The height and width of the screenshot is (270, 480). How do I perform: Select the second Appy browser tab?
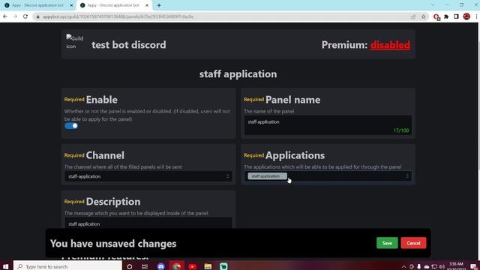pyautogui.click(x=113, y=5)
